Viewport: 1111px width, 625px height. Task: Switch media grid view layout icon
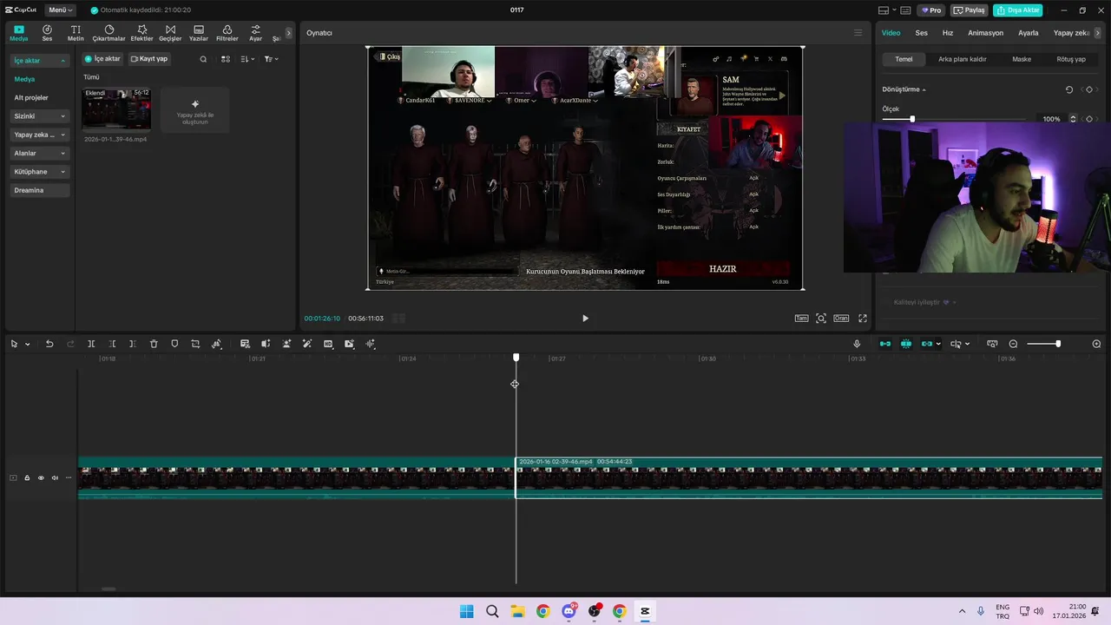[226, 59]
